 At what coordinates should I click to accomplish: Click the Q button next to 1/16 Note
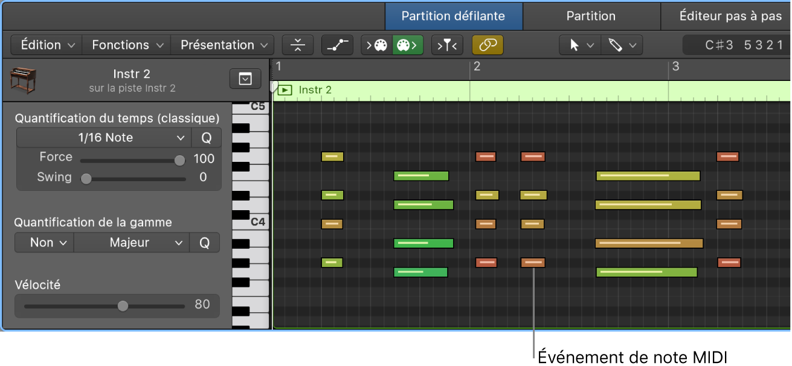click(206, 137)
